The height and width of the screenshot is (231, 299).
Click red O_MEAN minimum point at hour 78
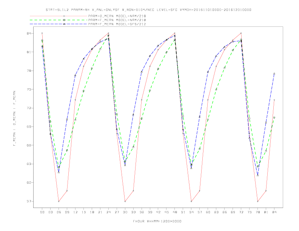point(257,201)
